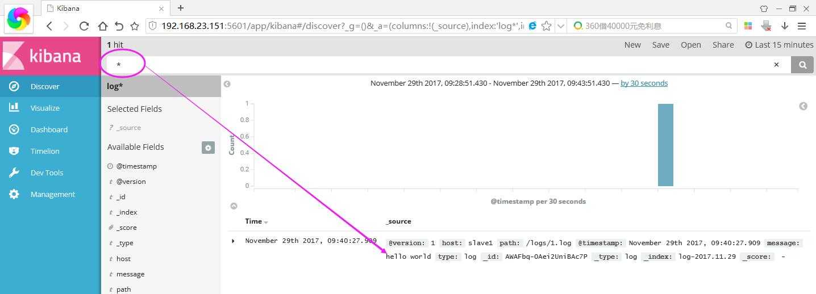The image size is (816, 294).
Task: Select the path field
Action: [x=123, y=289]
